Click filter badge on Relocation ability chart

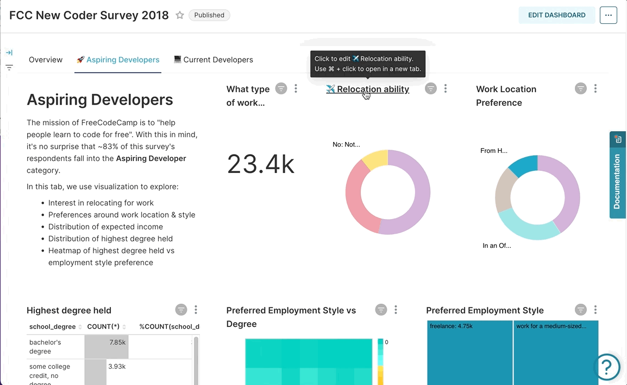coord(431,88)
